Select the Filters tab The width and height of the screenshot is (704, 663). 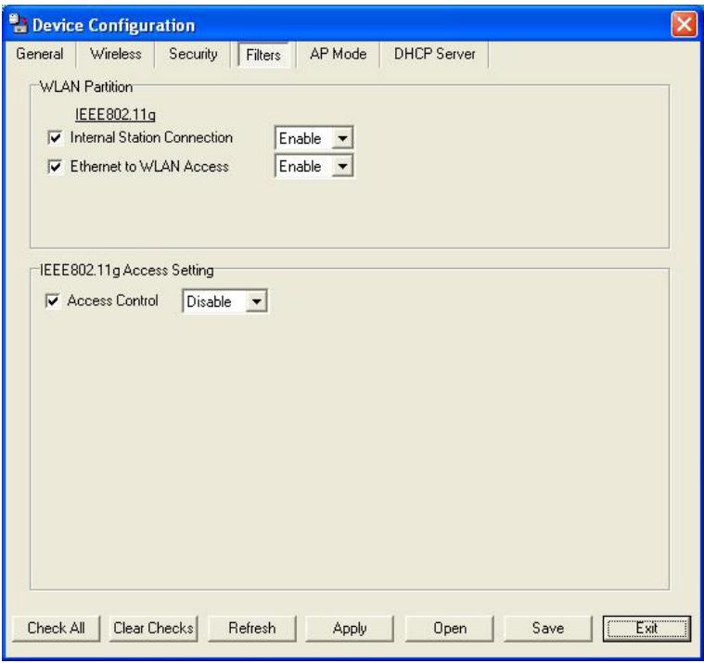[263, 55]
